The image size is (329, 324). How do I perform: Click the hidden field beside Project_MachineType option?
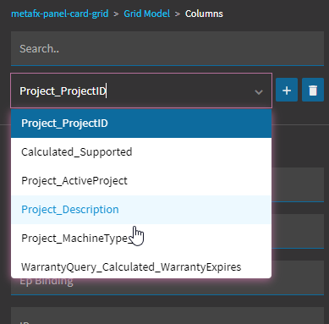click(x=298, y=231)
